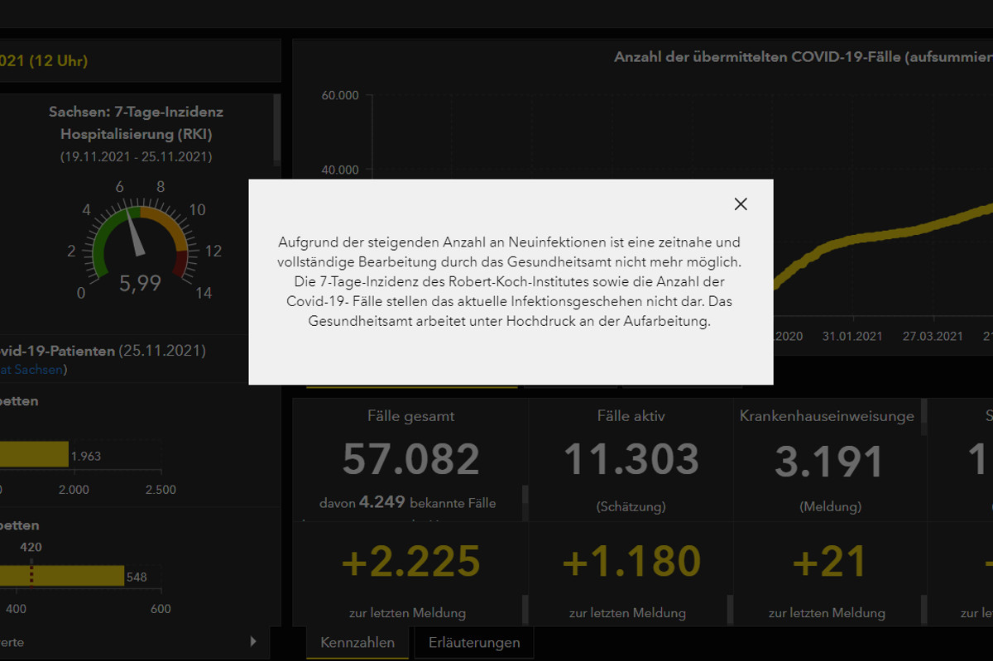Click the yellow case curve in the chart

point(869,237)
